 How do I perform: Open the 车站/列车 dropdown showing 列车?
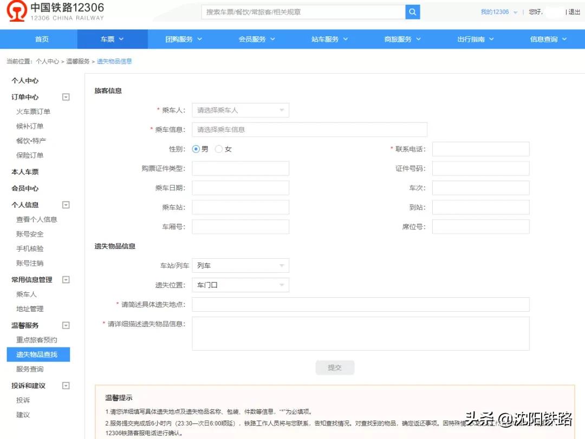pyautogui.click(x=240, y=265)
